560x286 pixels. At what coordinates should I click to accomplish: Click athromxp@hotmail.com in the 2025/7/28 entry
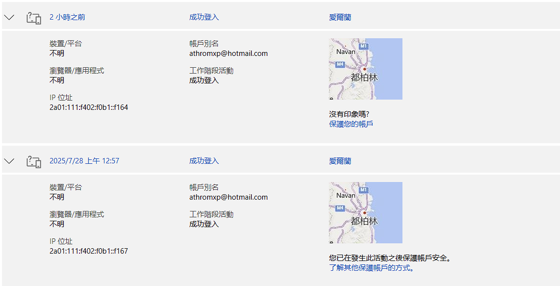pyautogui.click(x=229, y=197)
